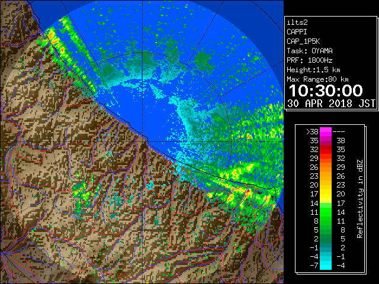
Task: Click the radar center on the map
Action: 143,141
